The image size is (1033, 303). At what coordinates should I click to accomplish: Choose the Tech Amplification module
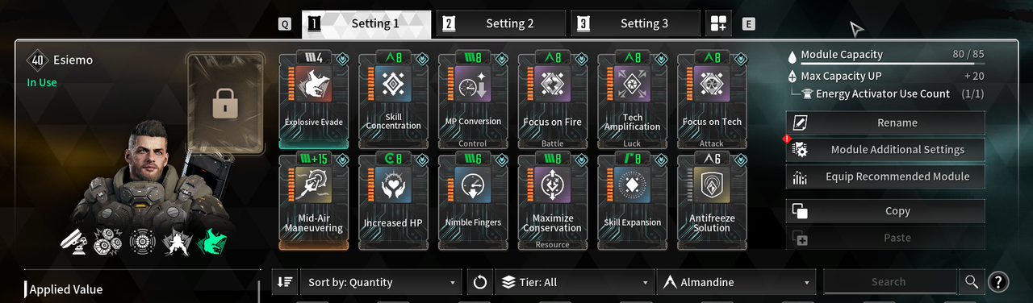pos(633,100)
